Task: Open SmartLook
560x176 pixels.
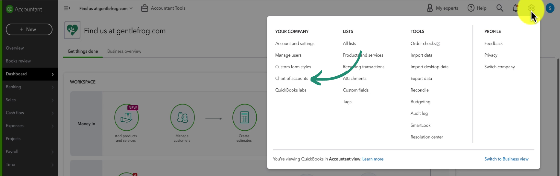Action: (x=421, y=125)
